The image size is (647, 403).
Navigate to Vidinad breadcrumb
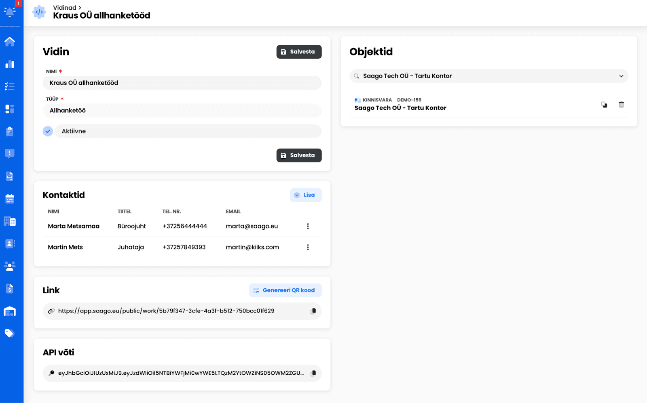pyautogui.click(x=65, y=8)
